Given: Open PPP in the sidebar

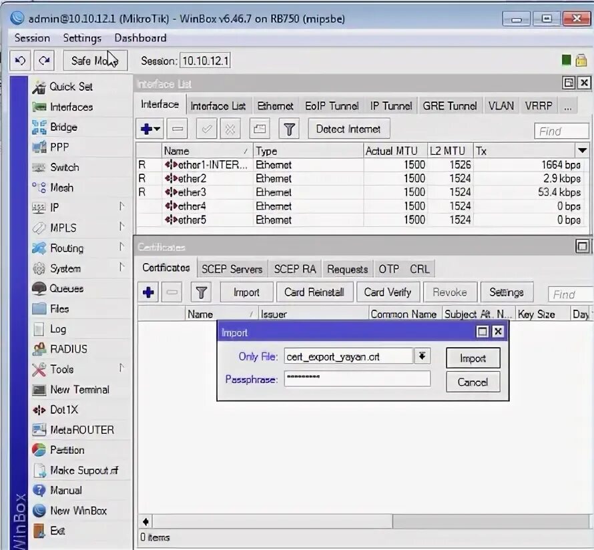Looking at the screenshot, I should 59,148.
